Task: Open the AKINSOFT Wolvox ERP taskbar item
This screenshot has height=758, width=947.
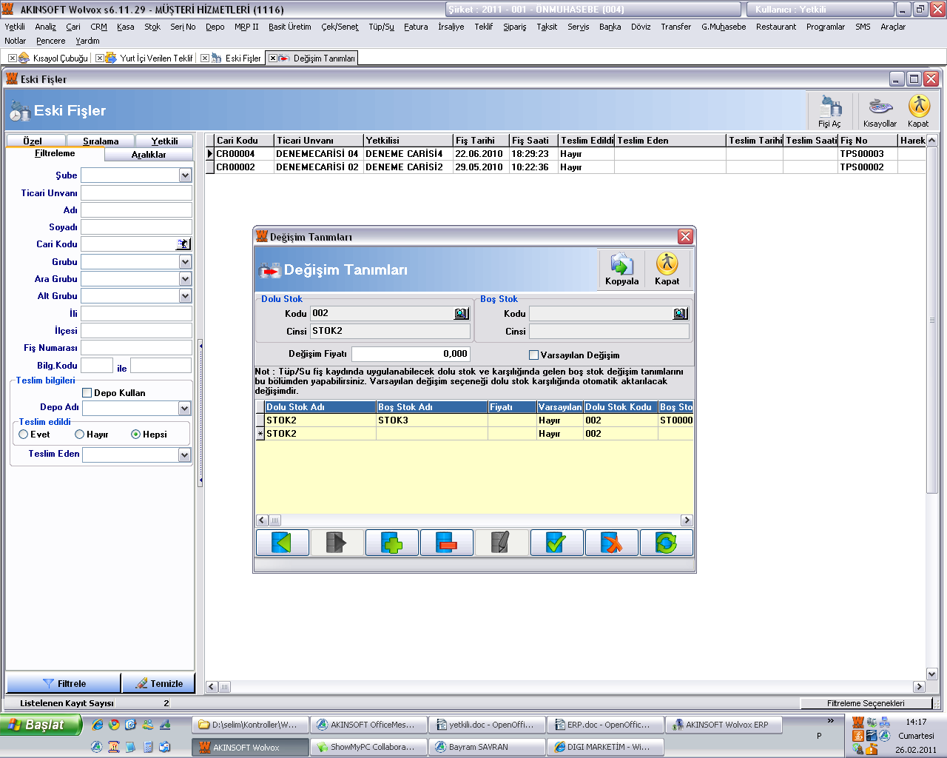Action: (x=724, y=725)
